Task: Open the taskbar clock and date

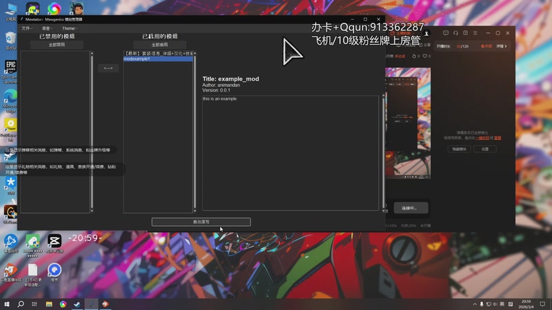Action: point(526,304)
